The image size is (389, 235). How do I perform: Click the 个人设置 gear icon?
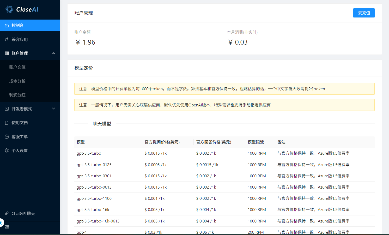[x=7, y=150]
